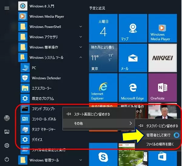Viewport: 182px width, 166px height.
Task: Open the weather tile for 東京
Action: coord(103,58)
